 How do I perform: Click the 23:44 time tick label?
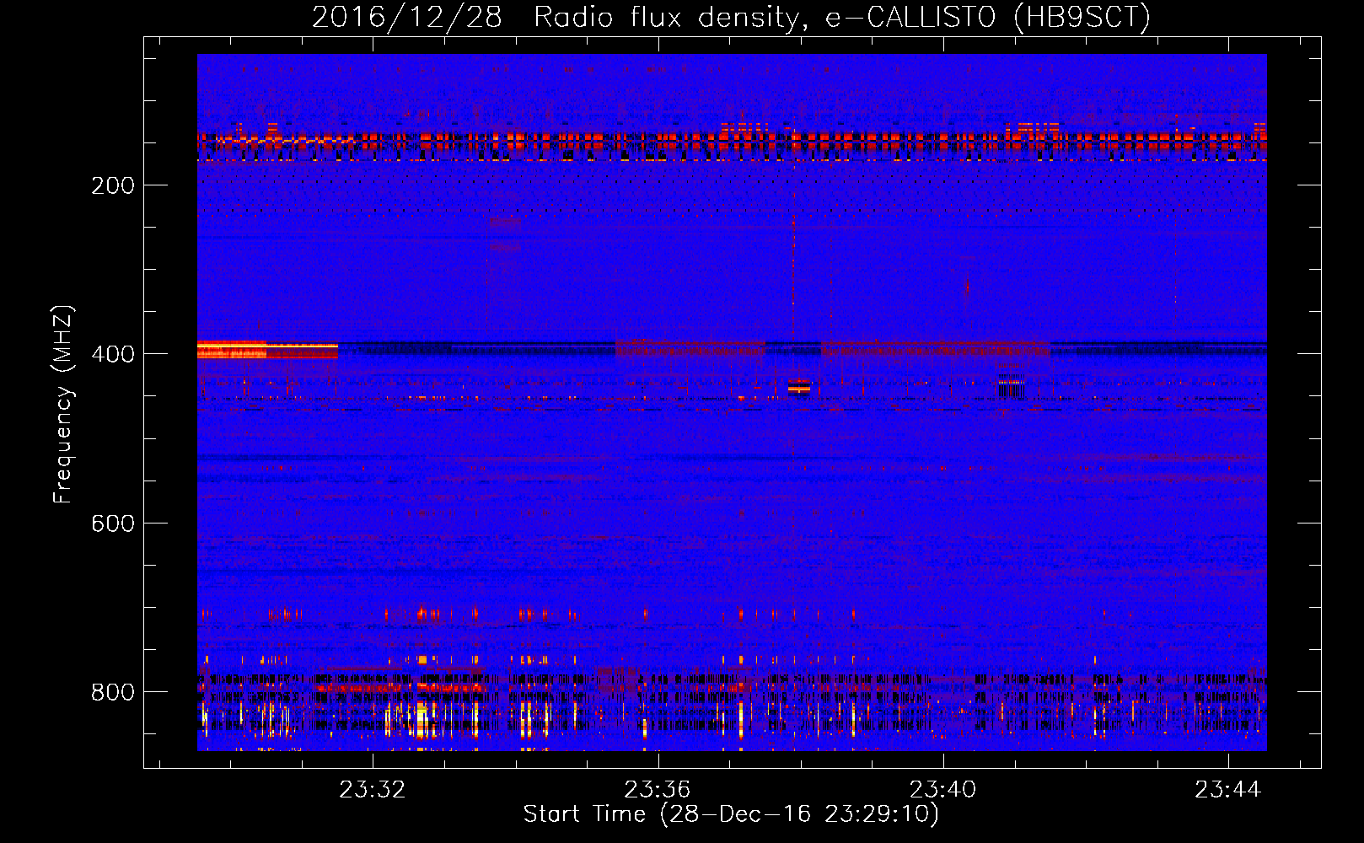tap(1227, 789)
